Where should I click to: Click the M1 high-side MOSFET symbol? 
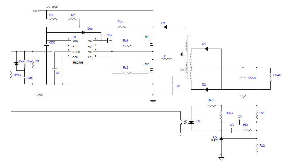[x=151, y=43]
